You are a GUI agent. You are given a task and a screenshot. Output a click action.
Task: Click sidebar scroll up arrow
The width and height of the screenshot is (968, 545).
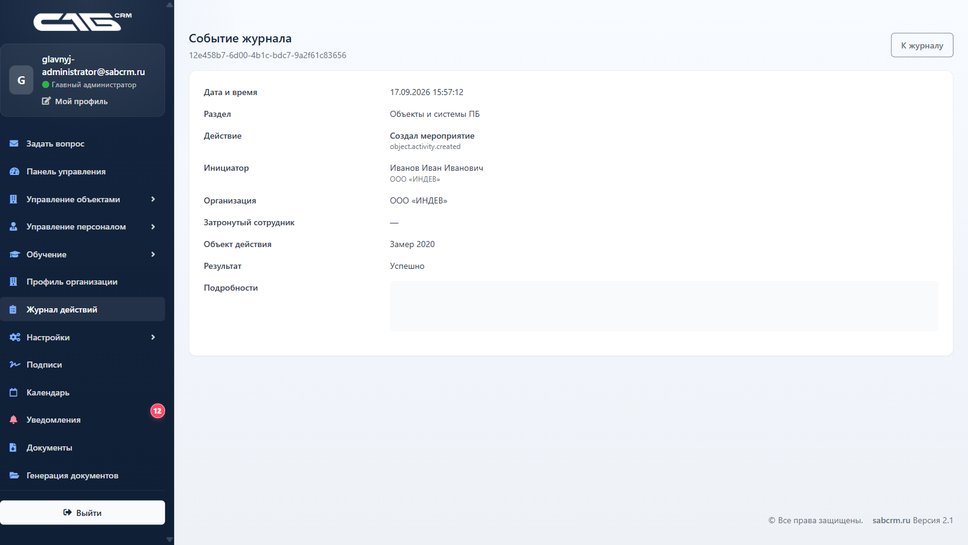pyautogui.click(x=169, y=5)
